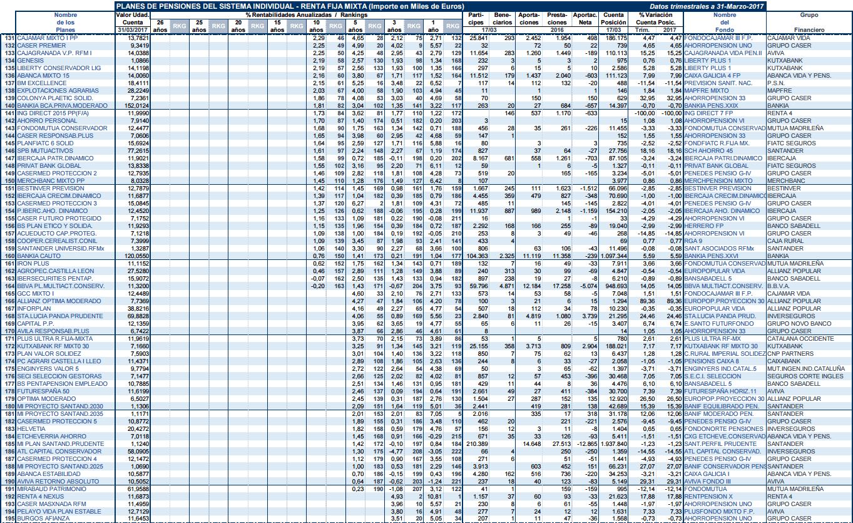Click the '10 años' column header

pyautogui.click(x=317, y=26)
